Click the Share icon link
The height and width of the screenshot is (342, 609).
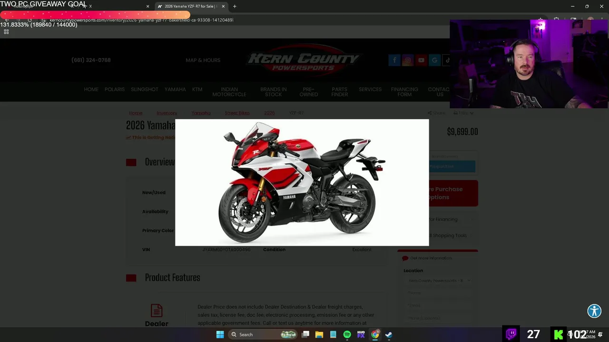coord(436,113)
